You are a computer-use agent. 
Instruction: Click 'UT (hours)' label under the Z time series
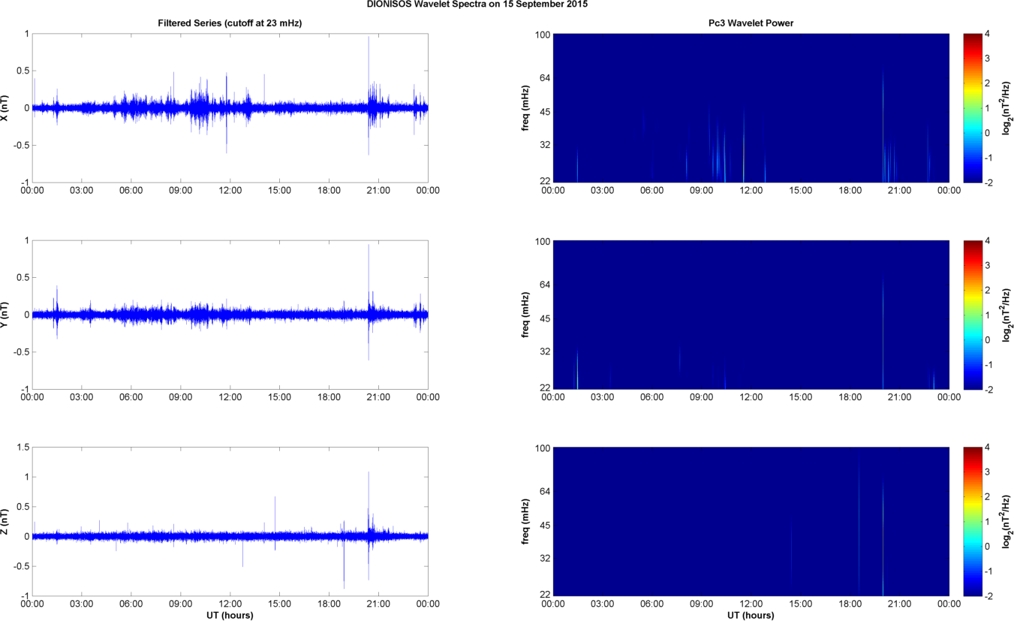(x=230, y=615)
